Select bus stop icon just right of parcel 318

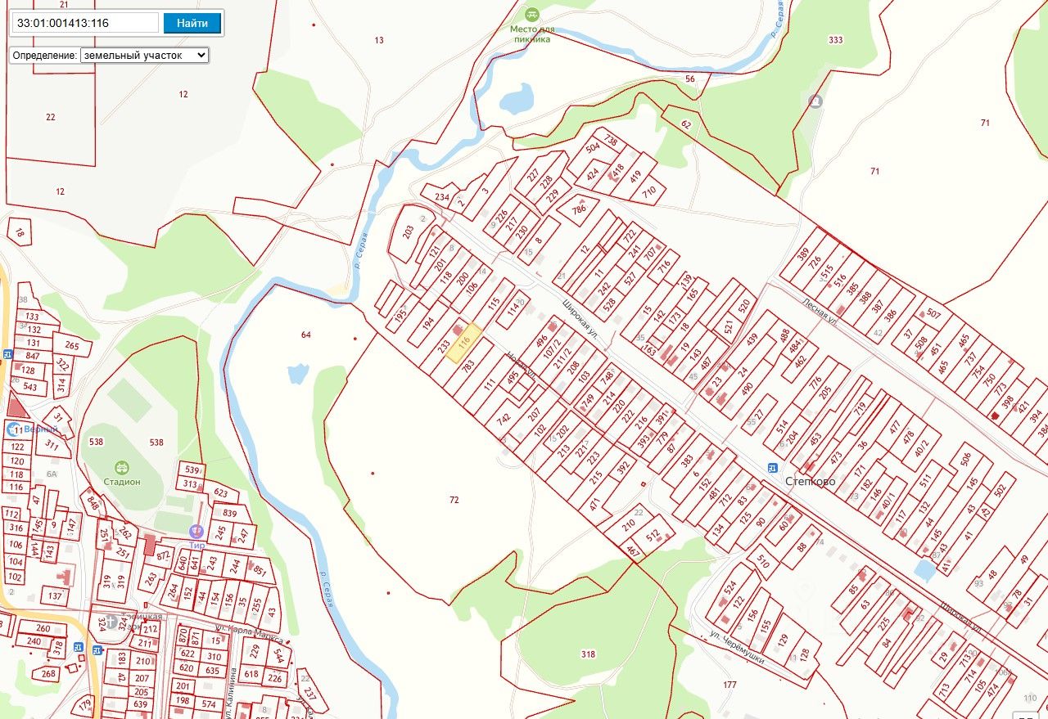click(78, 647)
